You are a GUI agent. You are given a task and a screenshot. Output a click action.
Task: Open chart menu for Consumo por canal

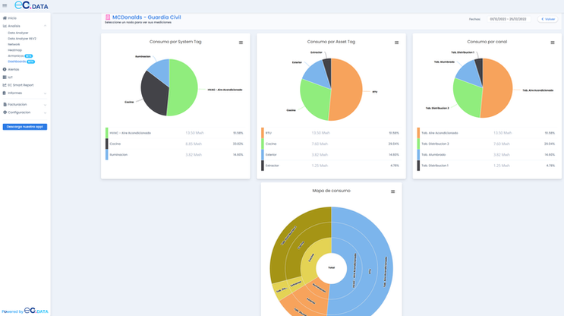[553, 43]
